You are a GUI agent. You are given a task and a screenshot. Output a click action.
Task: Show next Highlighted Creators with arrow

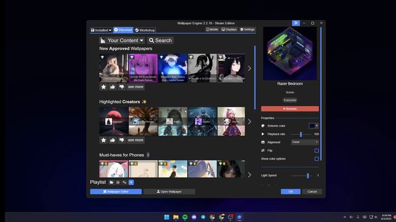[x=249, y=122]
